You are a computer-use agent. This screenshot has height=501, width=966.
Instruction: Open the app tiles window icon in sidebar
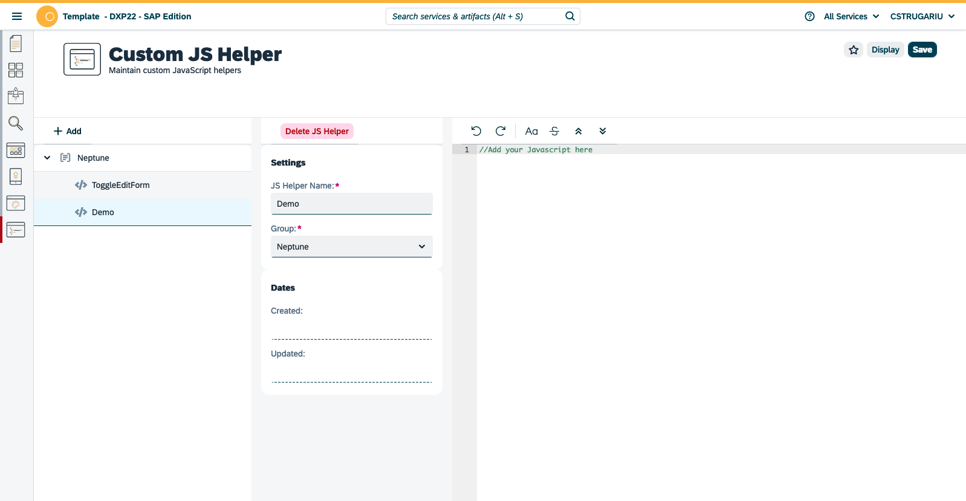click(16, 150)
